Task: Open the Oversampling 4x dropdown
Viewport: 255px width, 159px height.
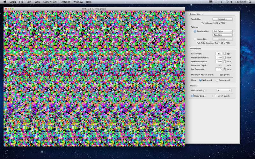Action: (x=222, y=90)
